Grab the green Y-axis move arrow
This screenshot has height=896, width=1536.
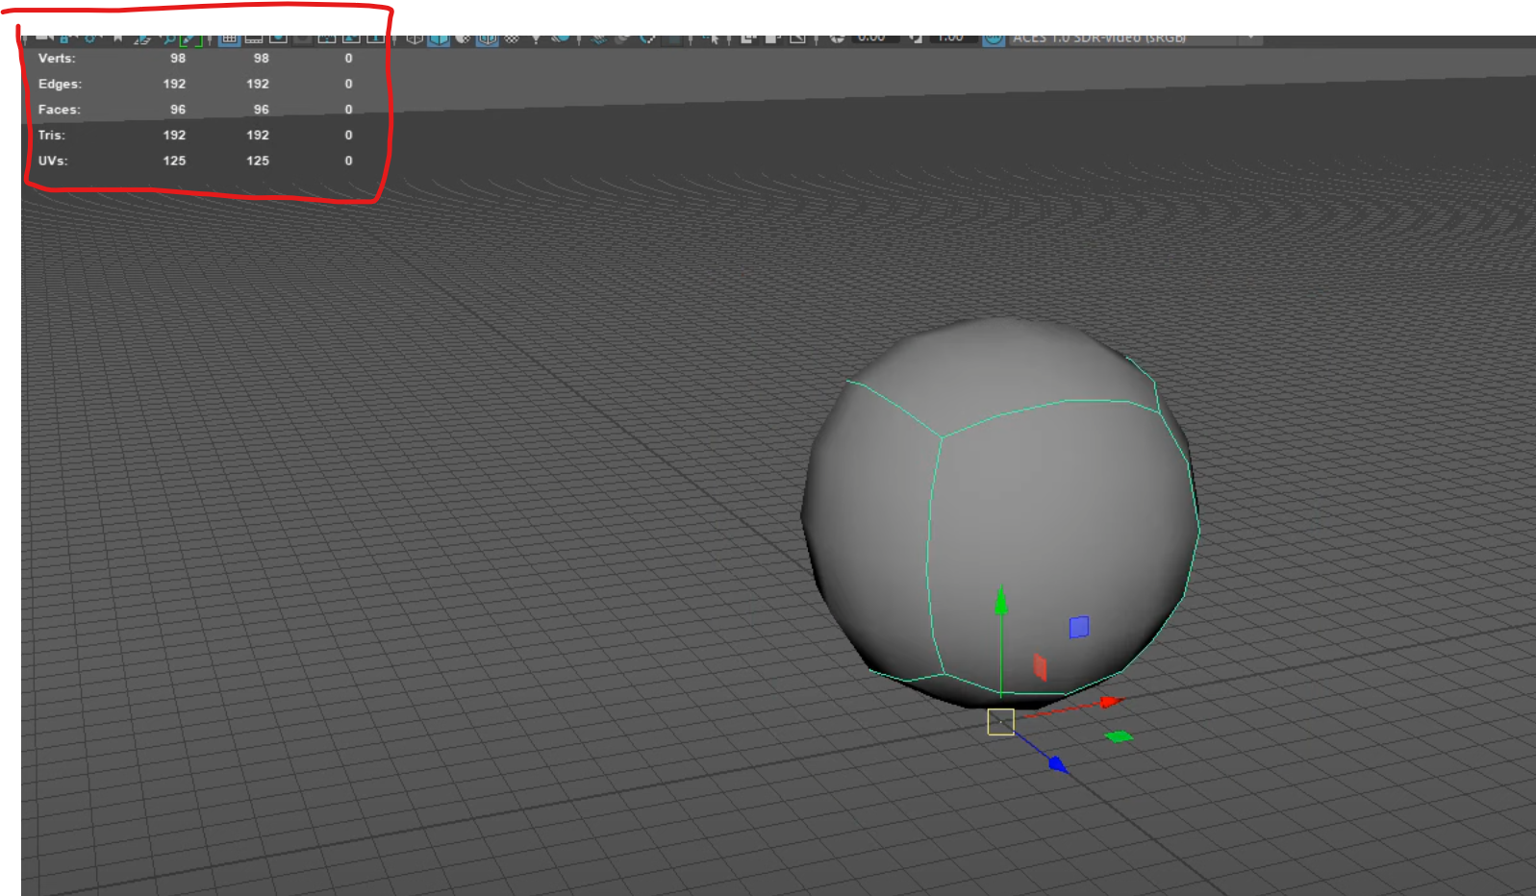1000,601
